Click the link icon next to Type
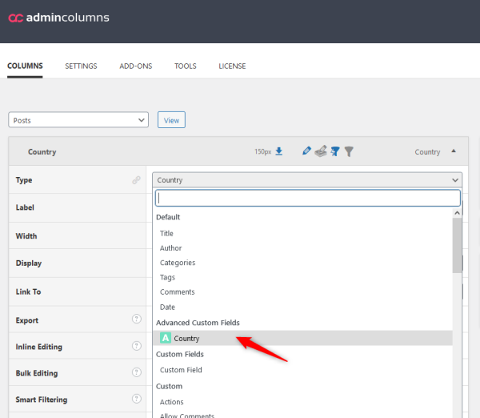 click(x=136, y=180)
